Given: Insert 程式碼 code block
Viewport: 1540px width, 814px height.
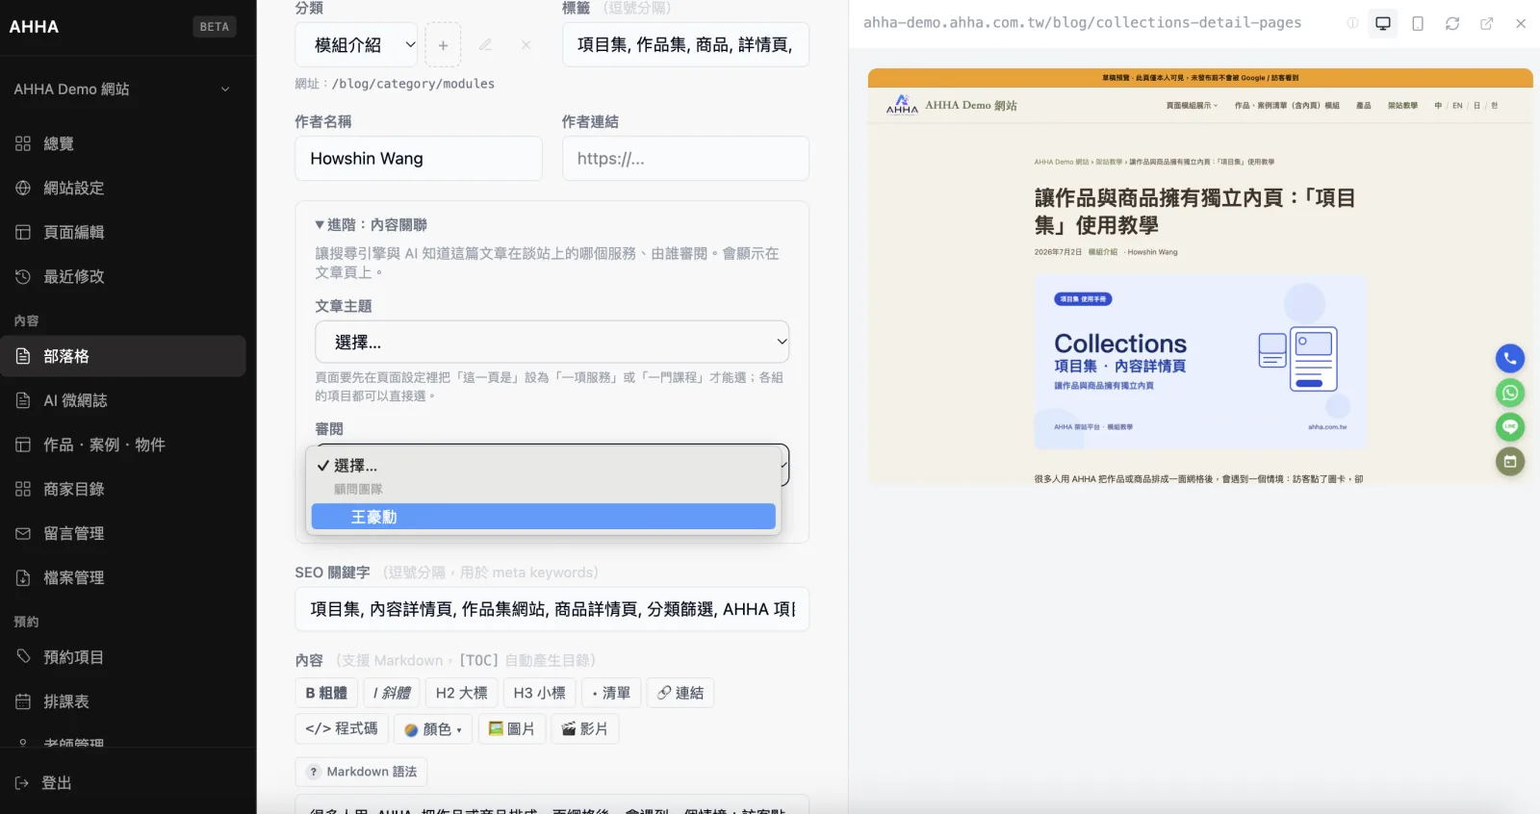Looking at the screenshot, I should (x=342, y=728).
